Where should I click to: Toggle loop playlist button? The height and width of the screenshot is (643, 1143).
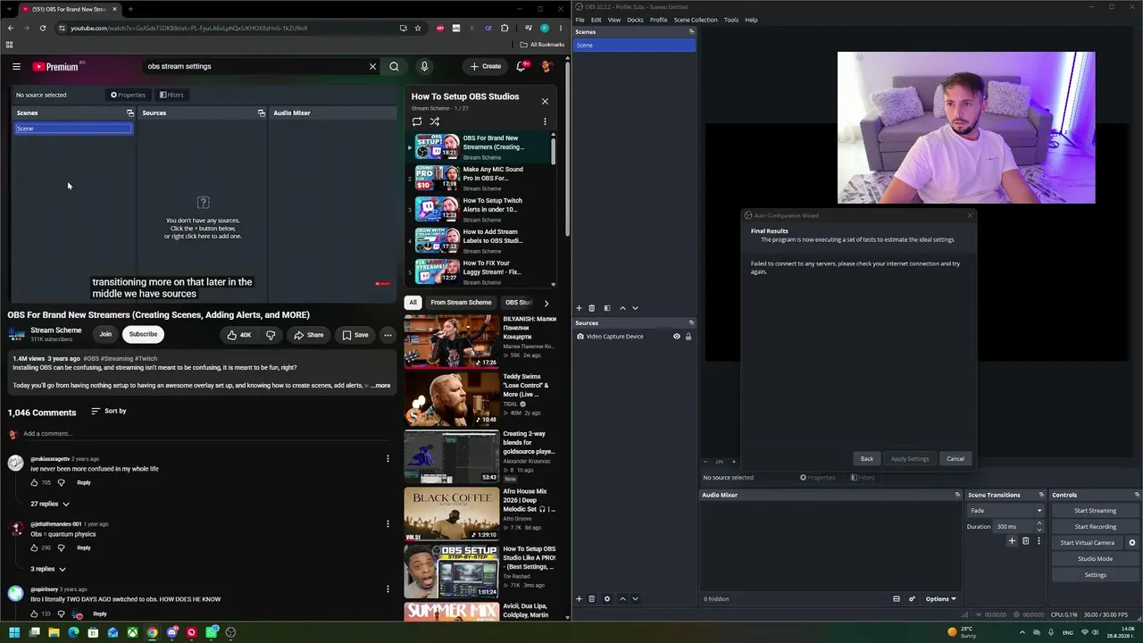click(417, 121)
